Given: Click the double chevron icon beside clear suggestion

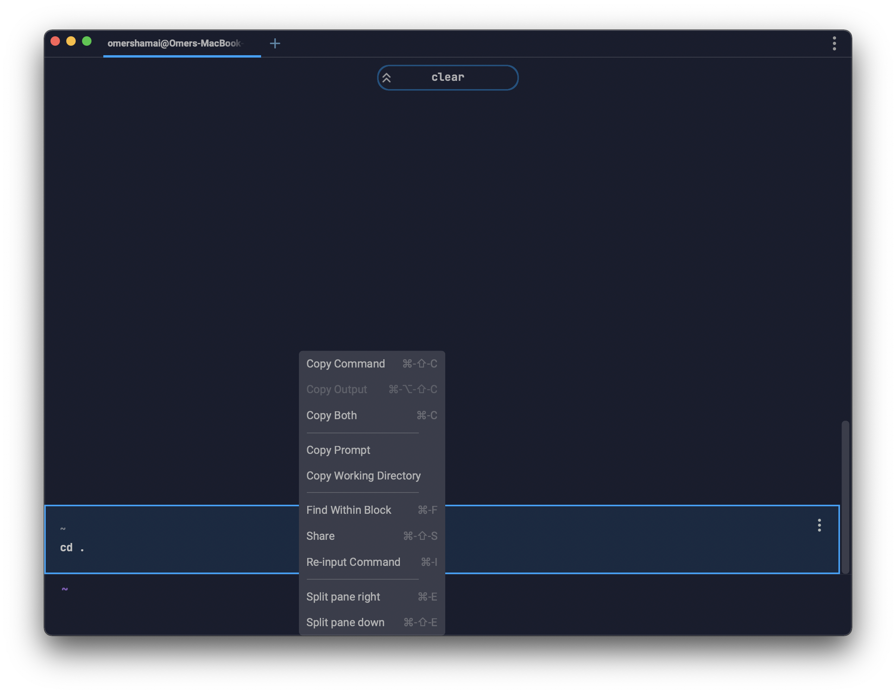Looking at the screenshot, I should [x=386, y=78].
